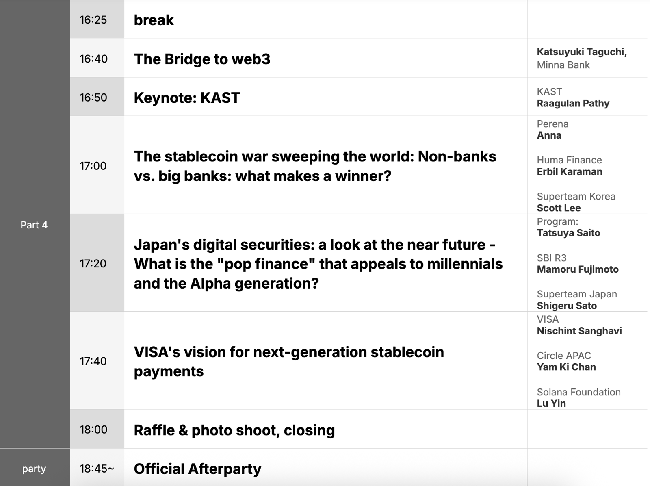The width and height of the screenshot is (650, 486).
Task: Click "Raffle & photo shoot, closing" title
Action: tap(234, 430)
